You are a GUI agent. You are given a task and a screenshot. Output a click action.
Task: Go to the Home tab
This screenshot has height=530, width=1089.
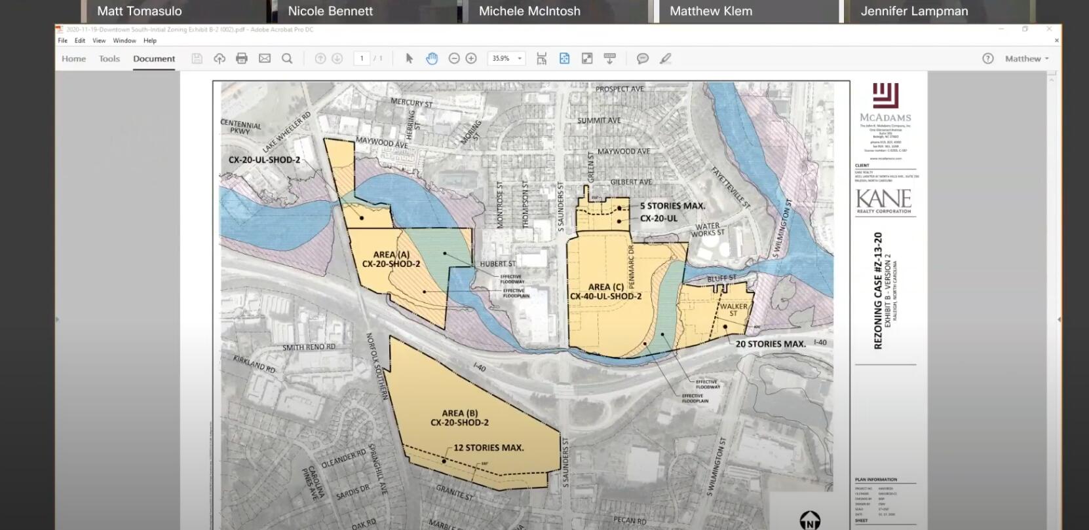coord(73,59)
